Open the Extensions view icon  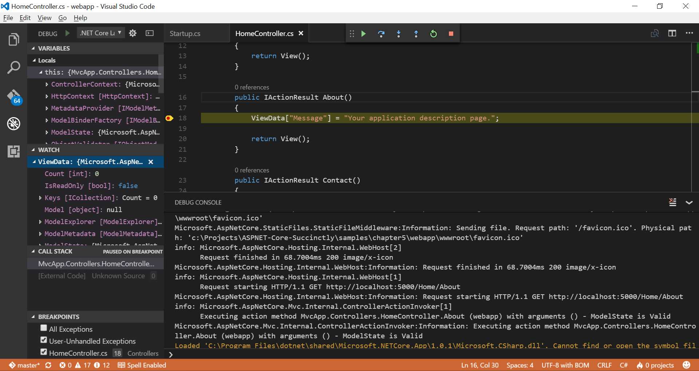tap(13, 151)
